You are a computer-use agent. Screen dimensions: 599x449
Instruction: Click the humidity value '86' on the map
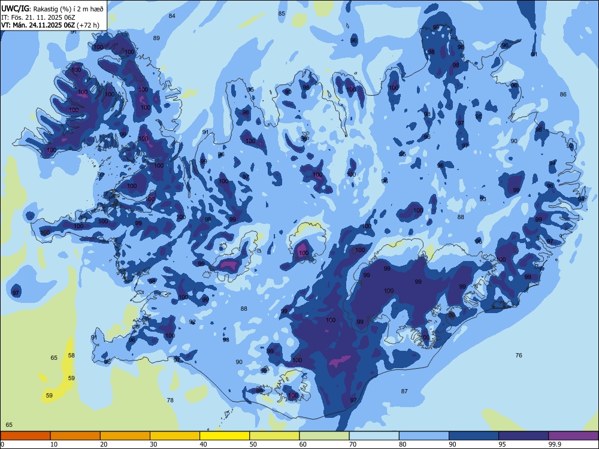563,95
